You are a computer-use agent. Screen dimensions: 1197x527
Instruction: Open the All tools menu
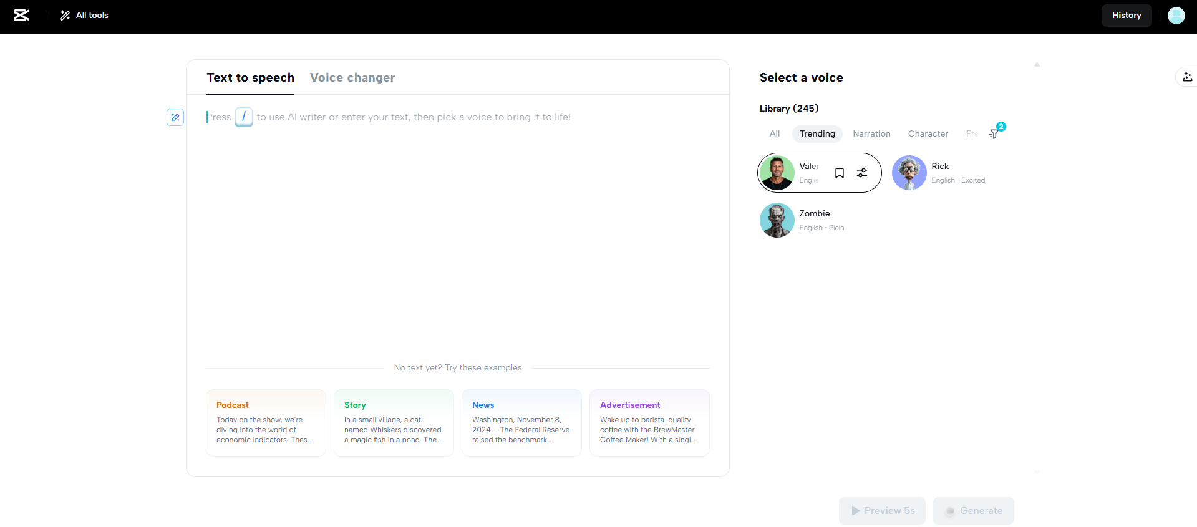84,16
